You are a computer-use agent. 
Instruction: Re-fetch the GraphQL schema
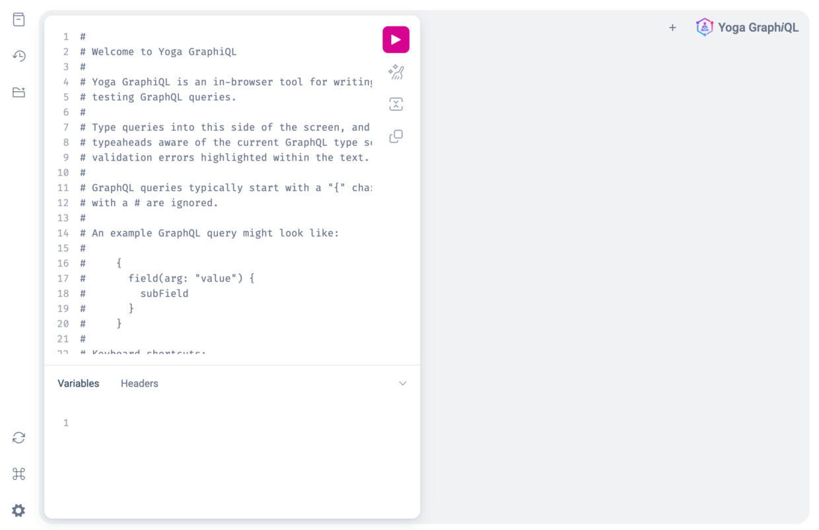pyautogui.click(x=18, y=437)
